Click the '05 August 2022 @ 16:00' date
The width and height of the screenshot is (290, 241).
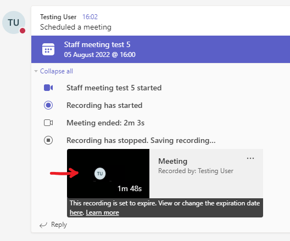coord(100,55)
